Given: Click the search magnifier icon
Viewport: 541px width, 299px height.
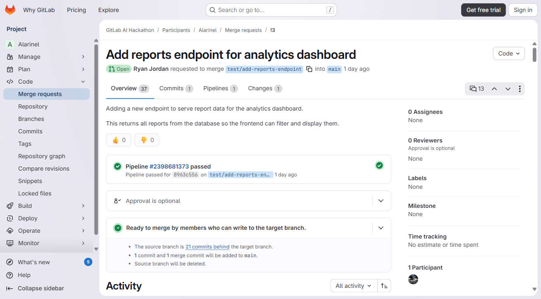Looking at the screenshot, I should pyautogui.click(x=212, y=10).
